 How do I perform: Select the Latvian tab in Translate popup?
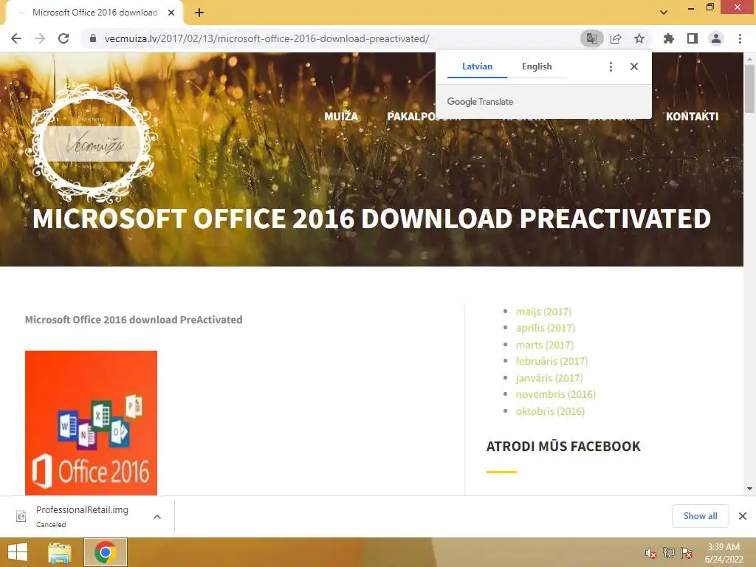[477, 66]
